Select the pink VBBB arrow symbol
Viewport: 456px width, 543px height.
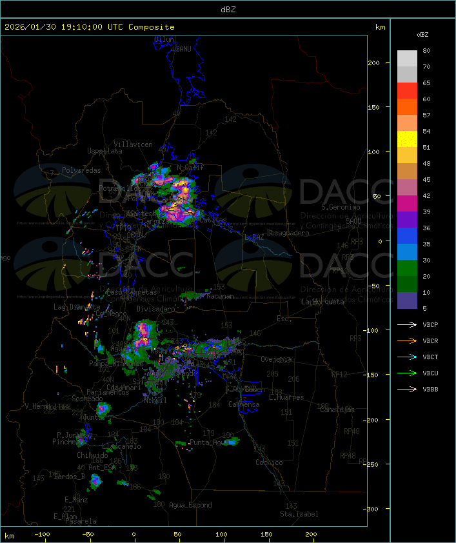pyautogui.click(x=407, y=389)
